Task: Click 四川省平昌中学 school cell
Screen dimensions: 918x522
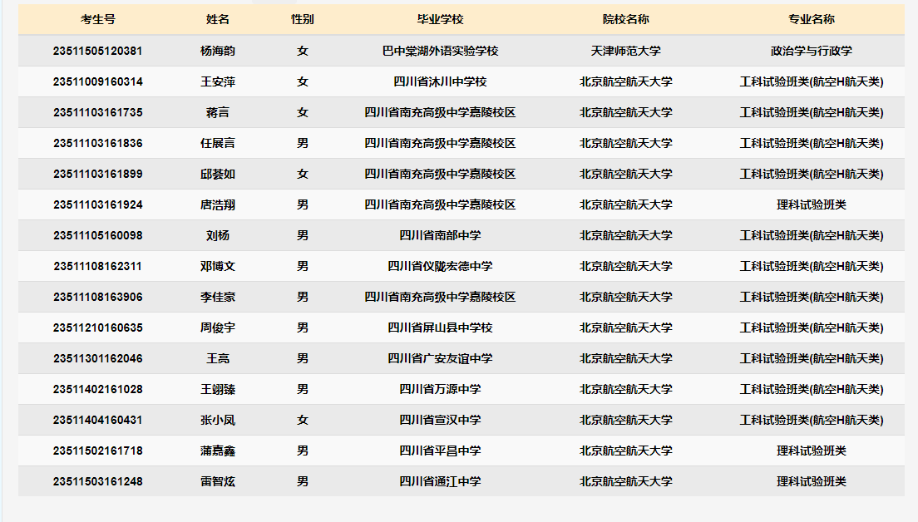Action: click(440, 451)
